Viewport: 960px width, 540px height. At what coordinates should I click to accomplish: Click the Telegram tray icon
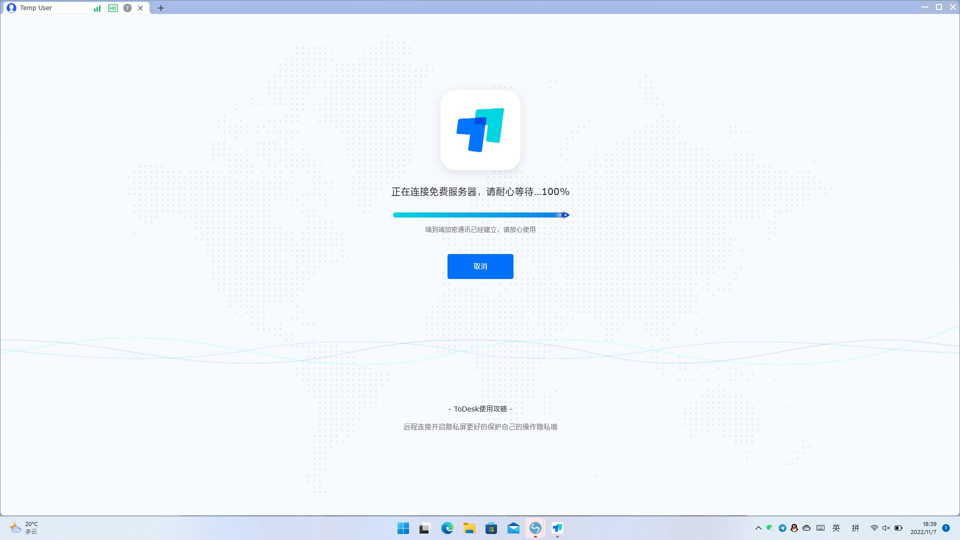click(782, 528)
